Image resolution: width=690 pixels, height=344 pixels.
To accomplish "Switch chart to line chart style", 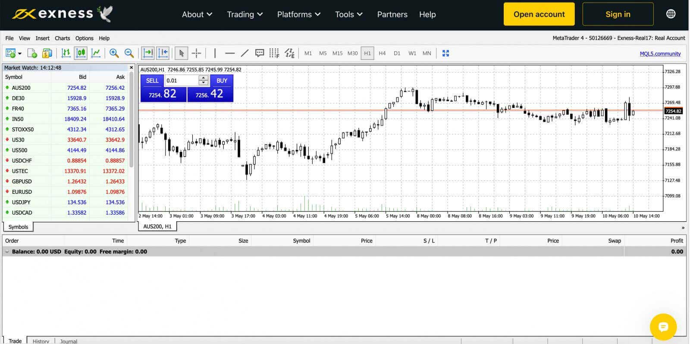I will click(x=96, y=53).
